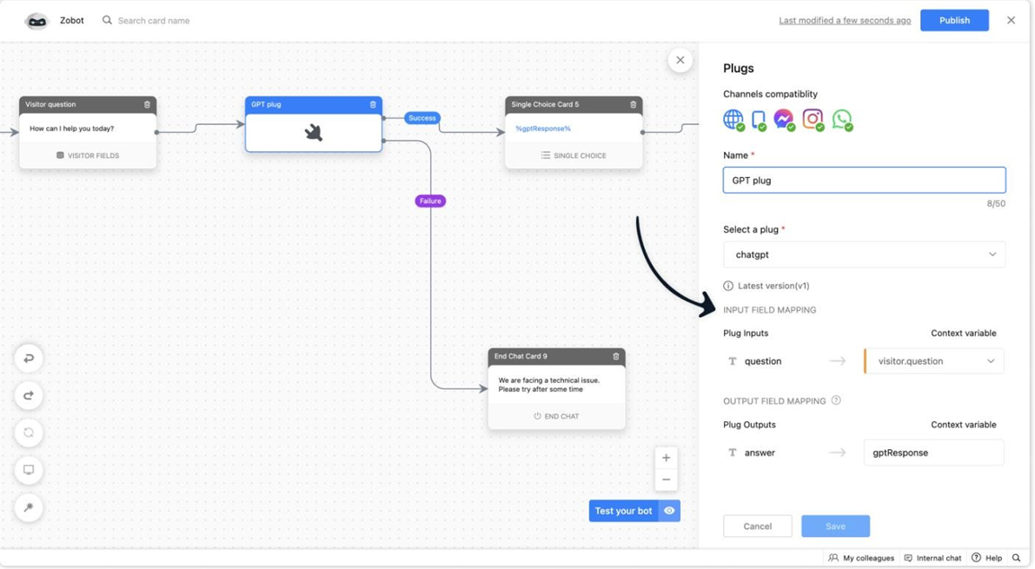Click the info icon beside Latest version(v1)
Viewport: 1035px width, 569px height.
tap(728, 286)
